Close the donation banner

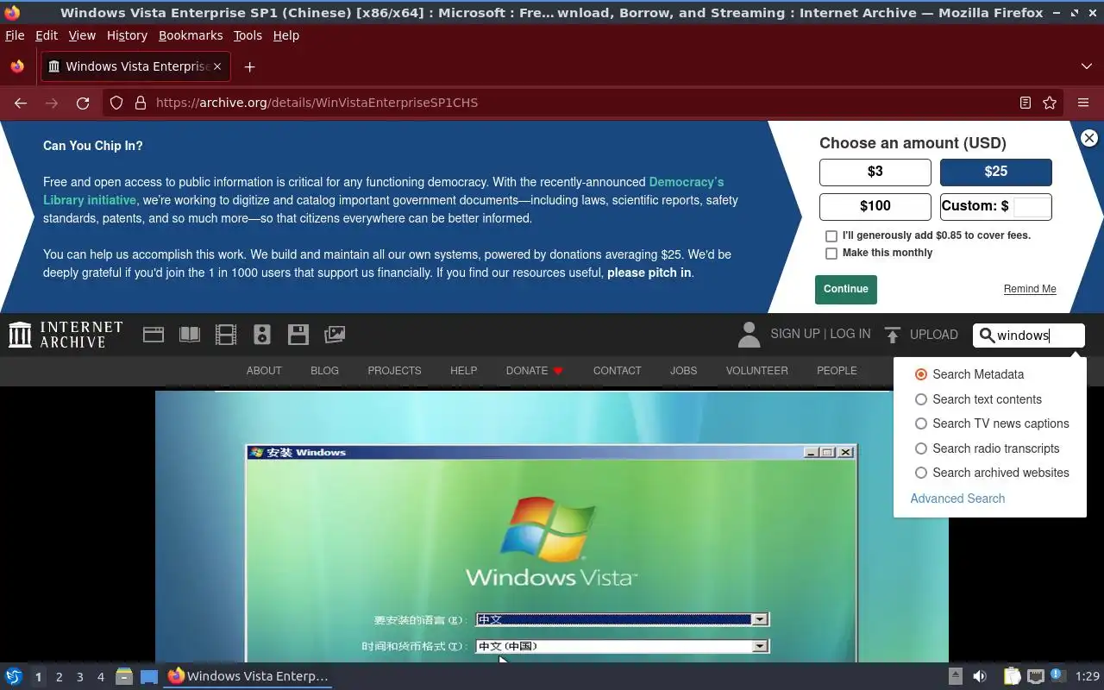point(1089,138)
